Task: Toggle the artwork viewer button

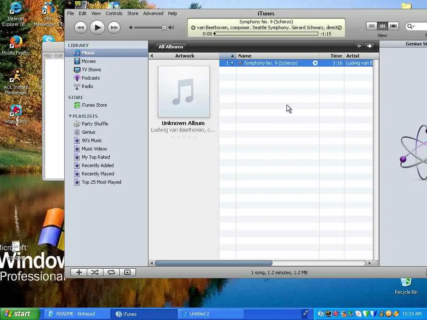Action: pyautogui.click(x=127, y=272)
